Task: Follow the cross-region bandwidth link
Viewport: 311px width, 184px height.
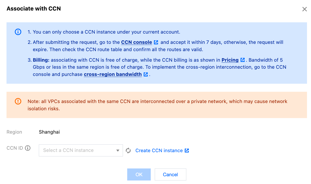Action: (x=113, y=74)
